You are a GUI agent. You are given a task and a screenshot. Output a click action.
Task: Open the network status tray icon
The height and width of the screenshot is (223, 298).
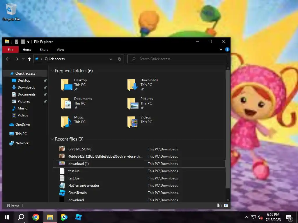(x=253, y=217)
